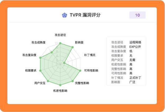Click the score badge showing 10
The image size is (165, 112).
tap(138, 15)
